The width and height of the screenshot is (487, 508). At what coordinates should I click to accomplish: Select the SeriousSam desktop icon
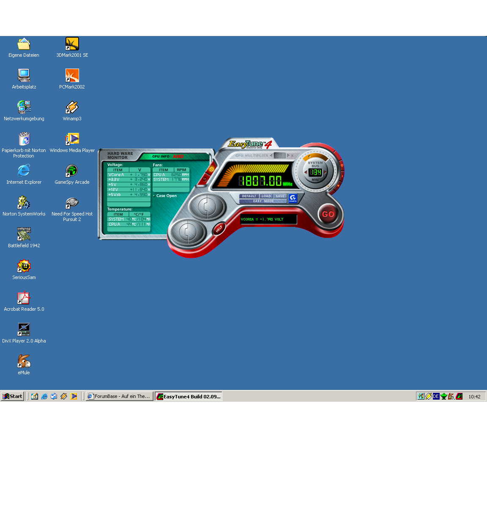(24, 270)
